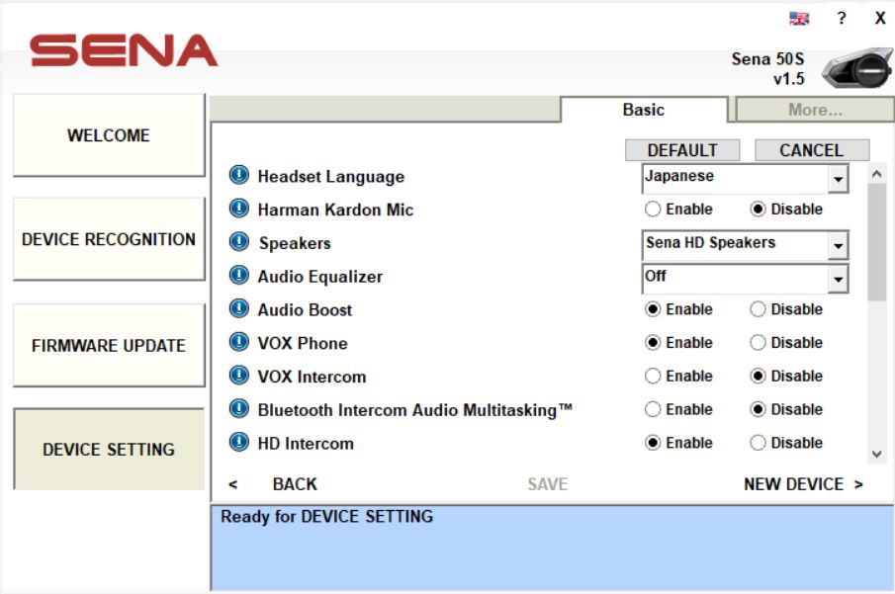Click the info icon beside Headset Language
Viewport: 895px width, 594px height.
(x=238, y=176)
